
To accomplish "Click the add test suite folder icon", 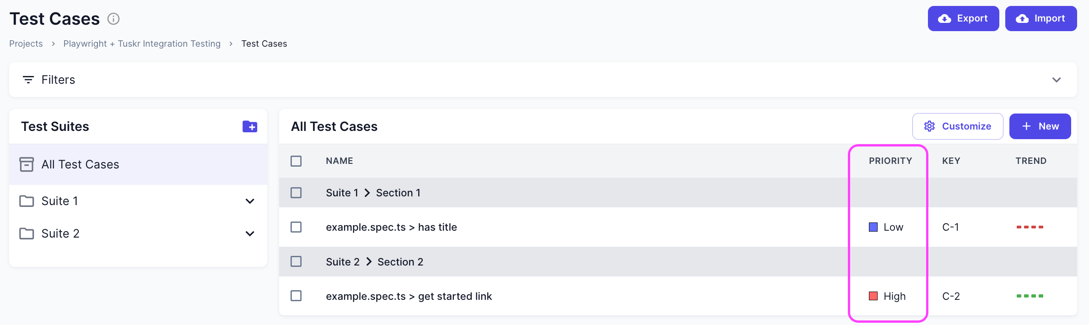I will (x=250, y=126).
